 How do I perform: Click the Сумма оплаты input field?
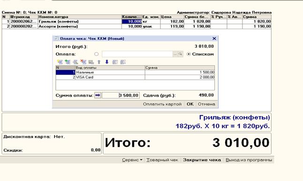point(121,95)
